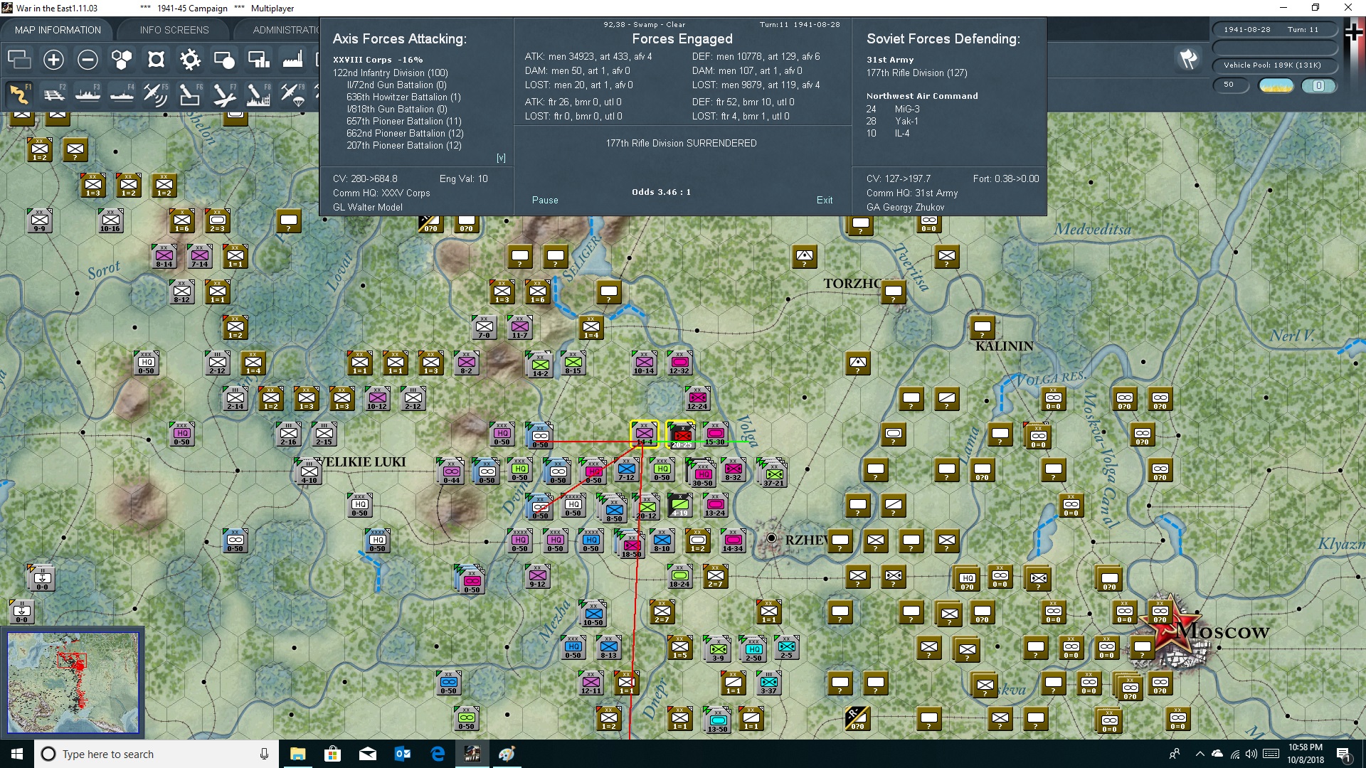Click the double white flags icon
This screenshot has height=768, width=1366.
[x=1188, y=59]
